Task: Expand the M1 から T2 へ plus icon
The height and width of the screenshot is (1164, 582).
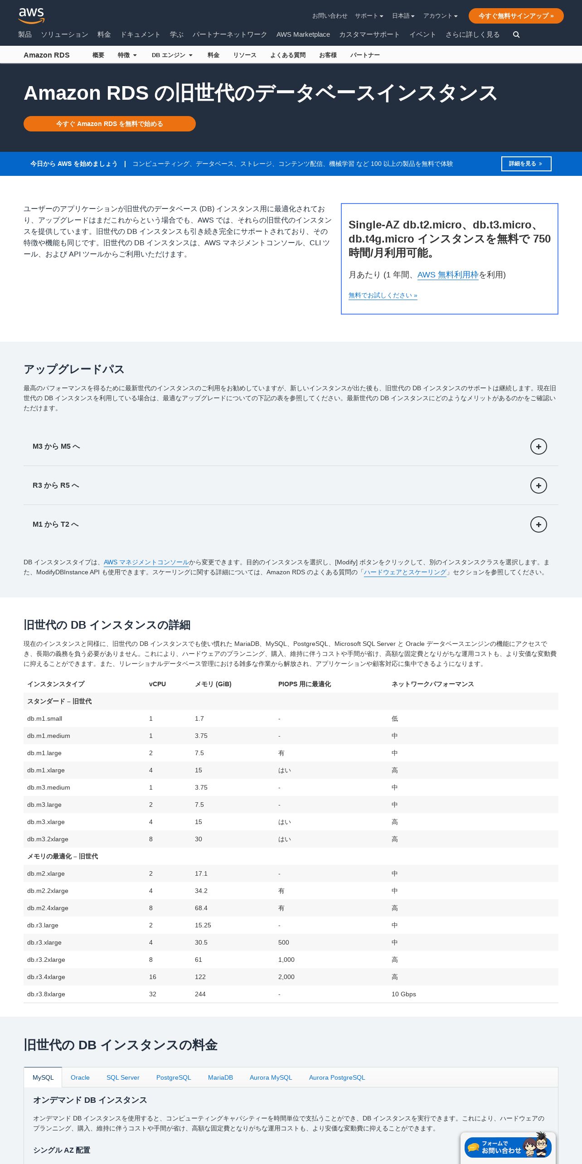Action: coord(538,524)
